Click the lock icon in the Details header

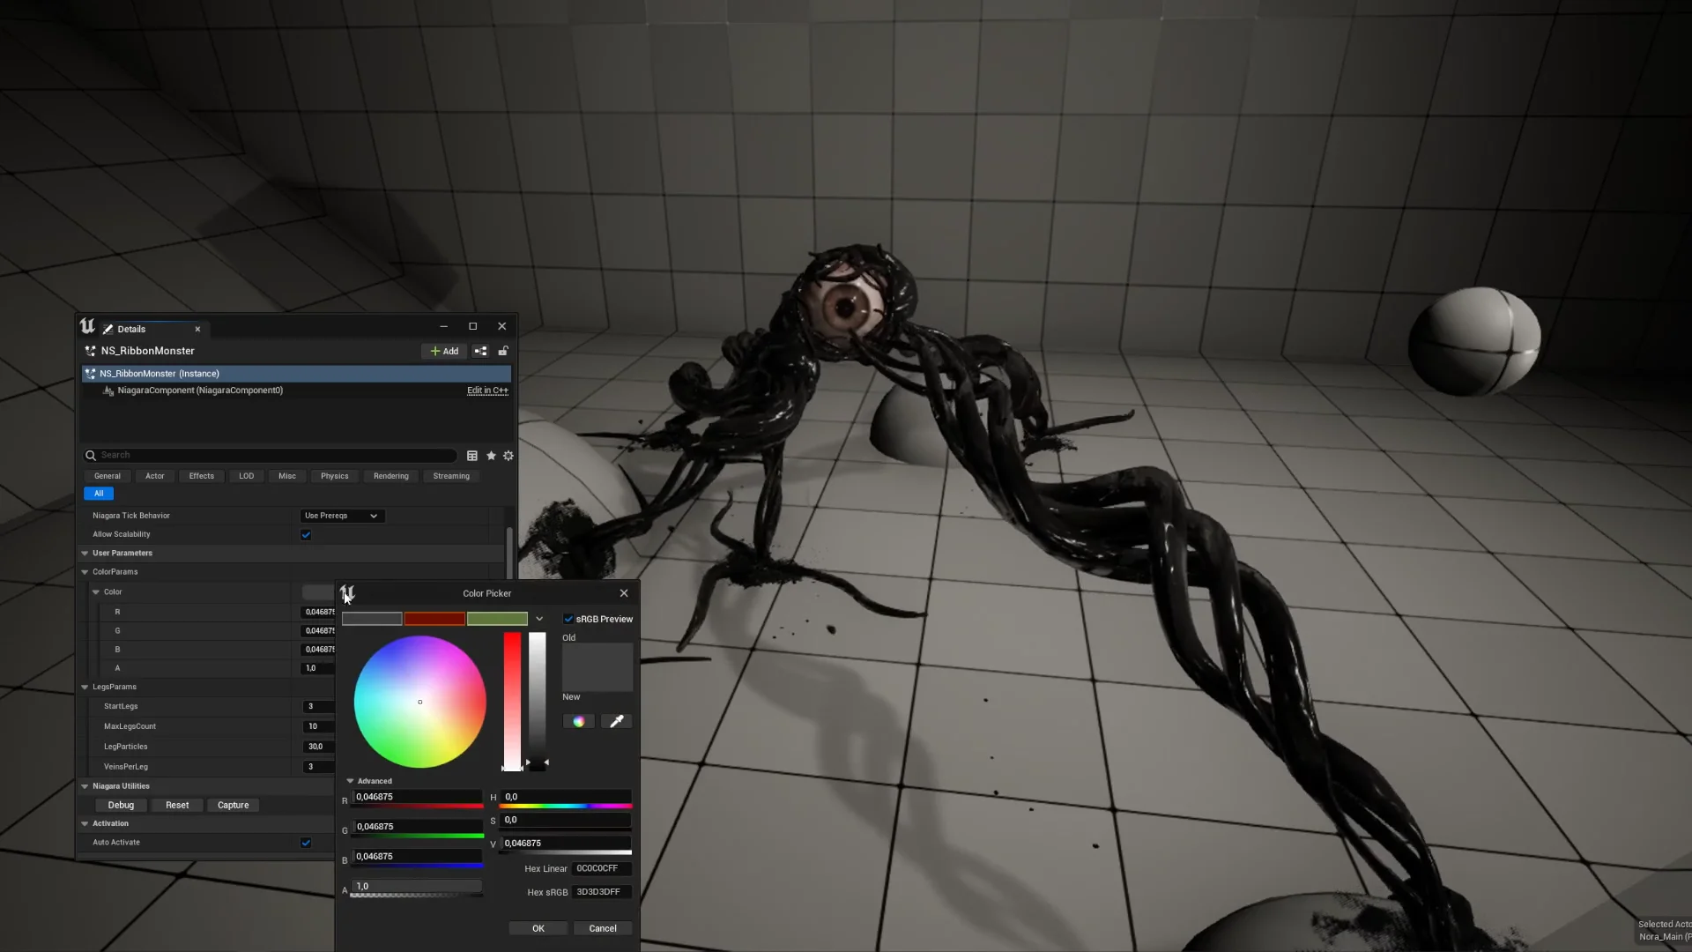tap(502, 351)
